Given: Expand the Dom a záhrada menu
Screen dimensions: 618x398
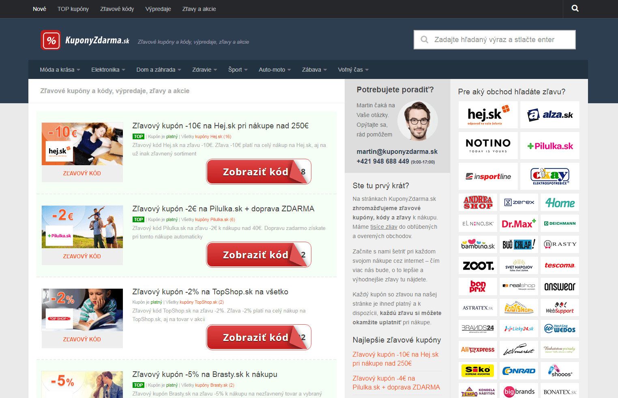Looking at the screenshot, I should click(x=159, y=70).
